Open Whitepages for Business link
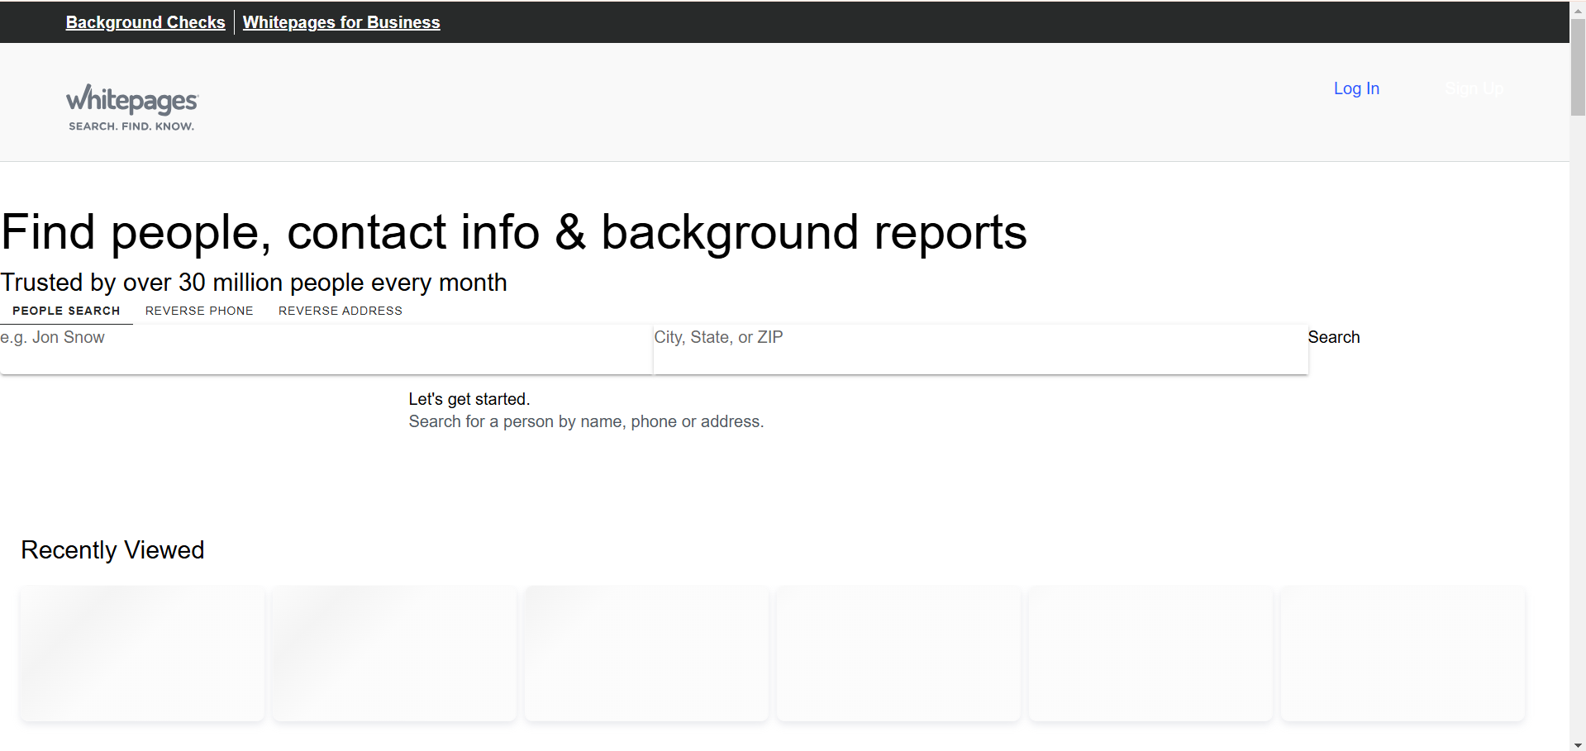Image resolution: width=1586 pixels, height=751 pixels. (x=341, y=22)
